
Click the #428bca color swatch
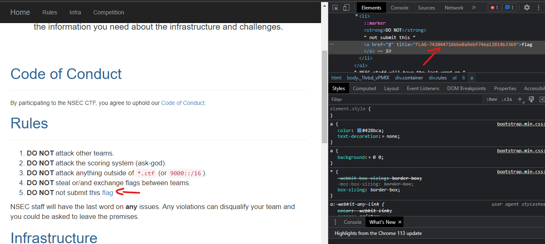click(x=359, y=130)
